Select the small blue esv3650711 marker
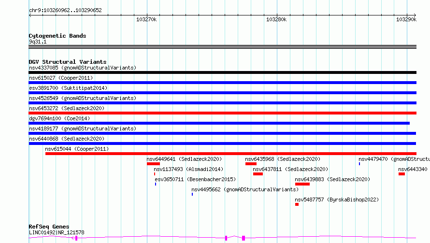Viewport: 430px width, 243px height. coord(156,184)
